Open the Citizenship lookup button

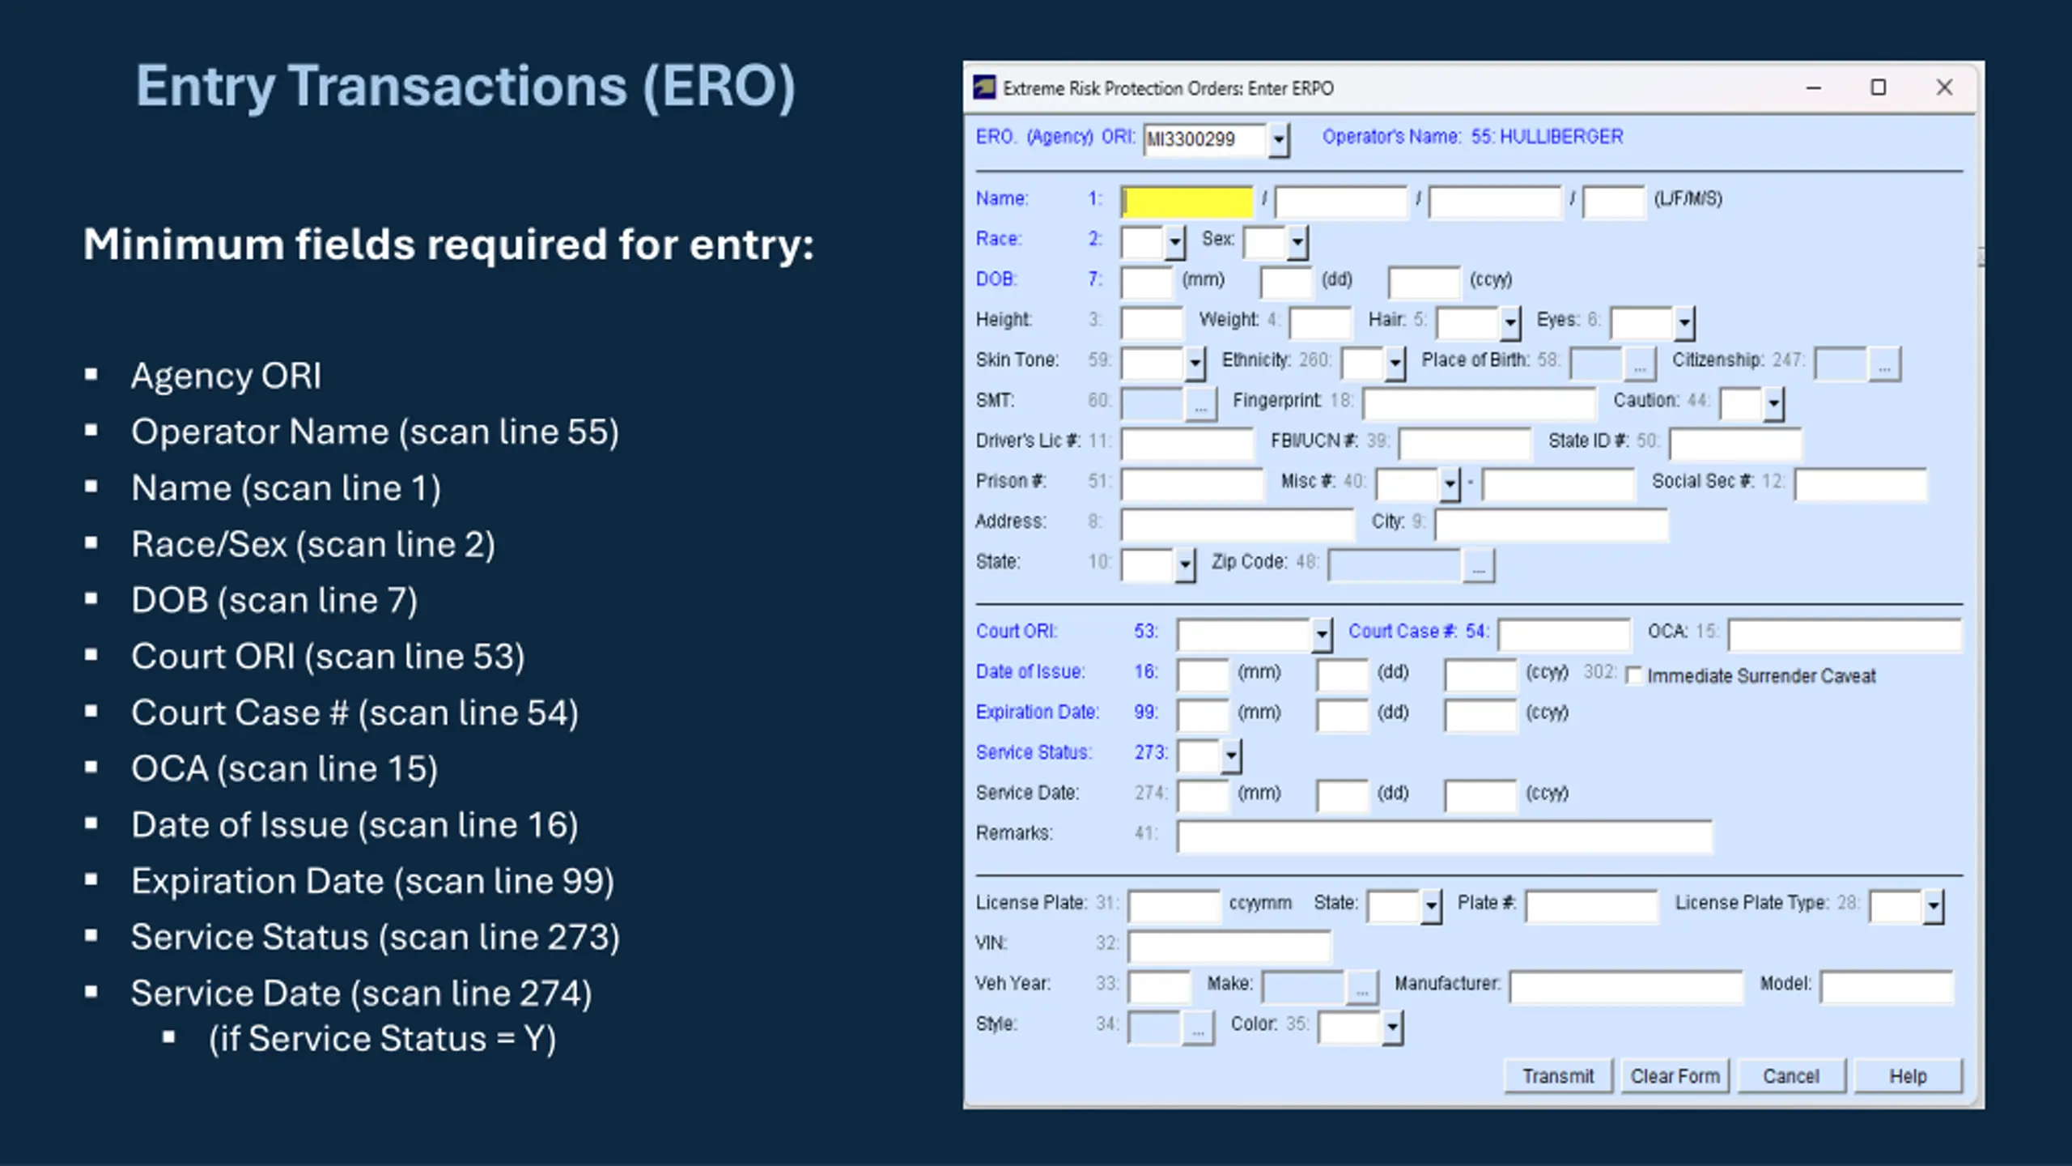click(1884, 365)
